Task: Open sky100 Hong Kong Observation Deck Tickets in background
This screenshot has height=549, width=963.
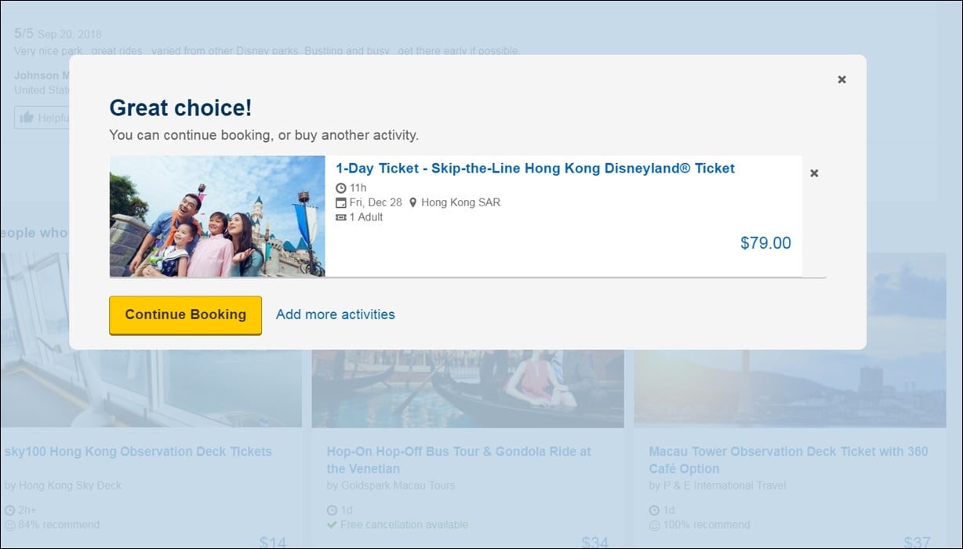Action: (x=138, y=452)
